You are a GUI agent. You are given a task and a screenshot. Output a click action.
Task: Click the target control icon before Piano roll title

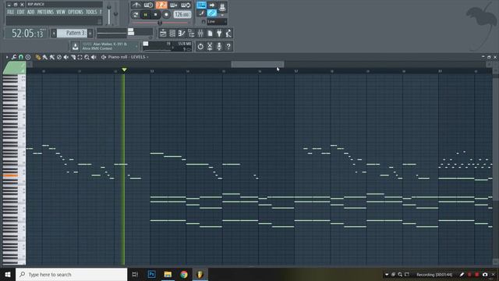tap(104, 57)
